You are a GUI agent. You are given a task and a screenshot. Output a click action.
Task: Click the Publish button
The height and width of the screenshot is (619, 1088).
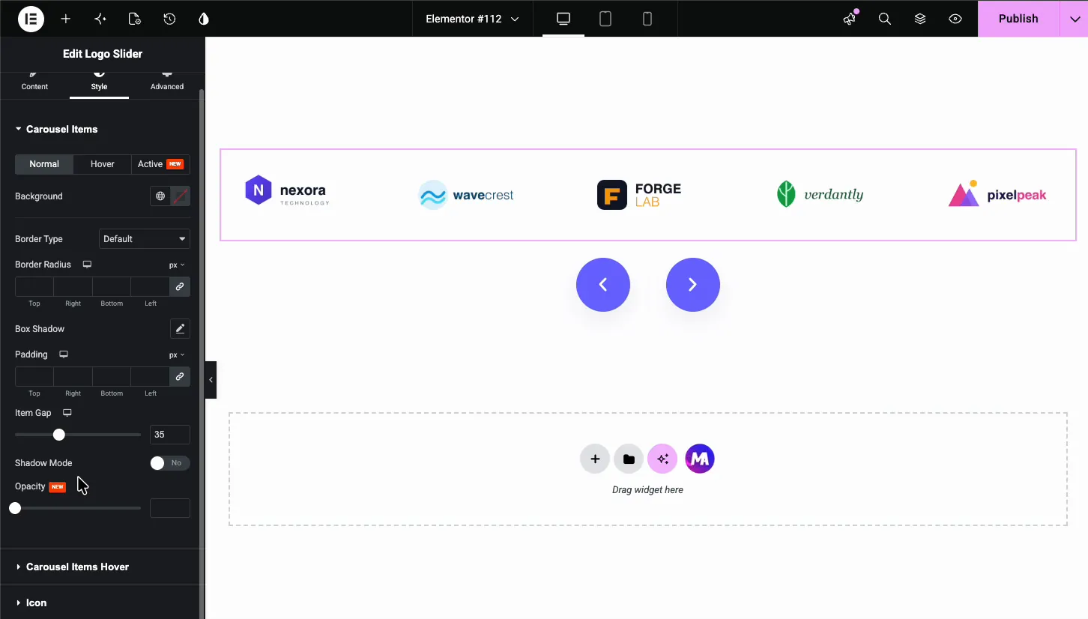click(x=1018, y=19)
